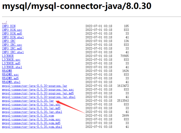Open the LICENSE.md5 link
Viewport: 181px width, 133px height.
pyautogui.click(x=11, y=63)
